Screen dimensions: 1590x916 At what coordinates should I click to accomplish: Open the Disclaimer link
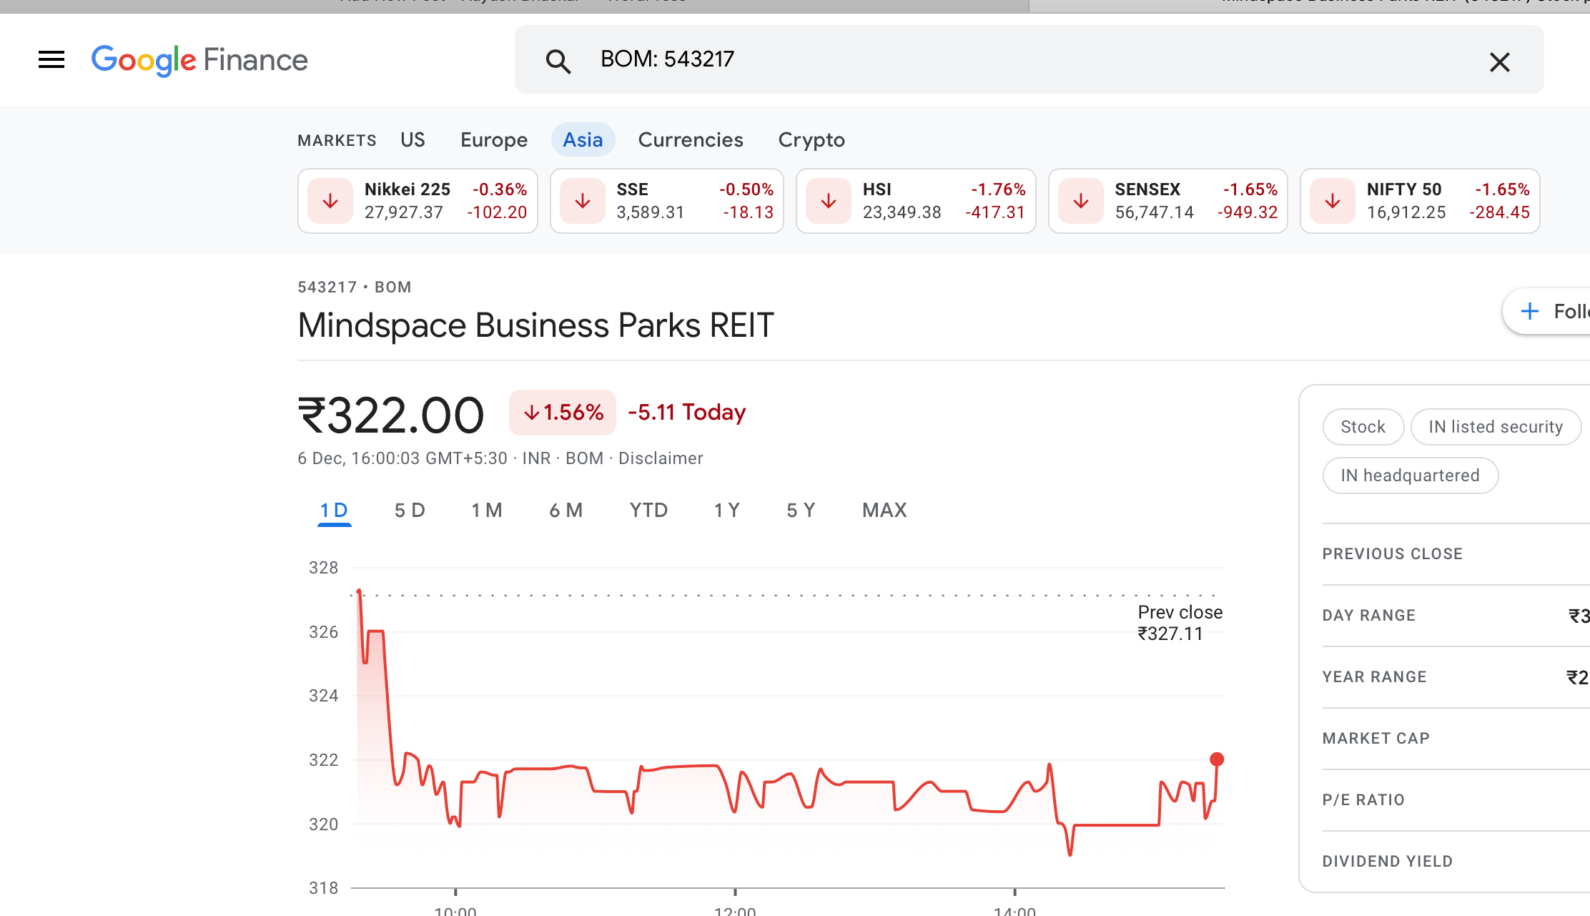661,458
